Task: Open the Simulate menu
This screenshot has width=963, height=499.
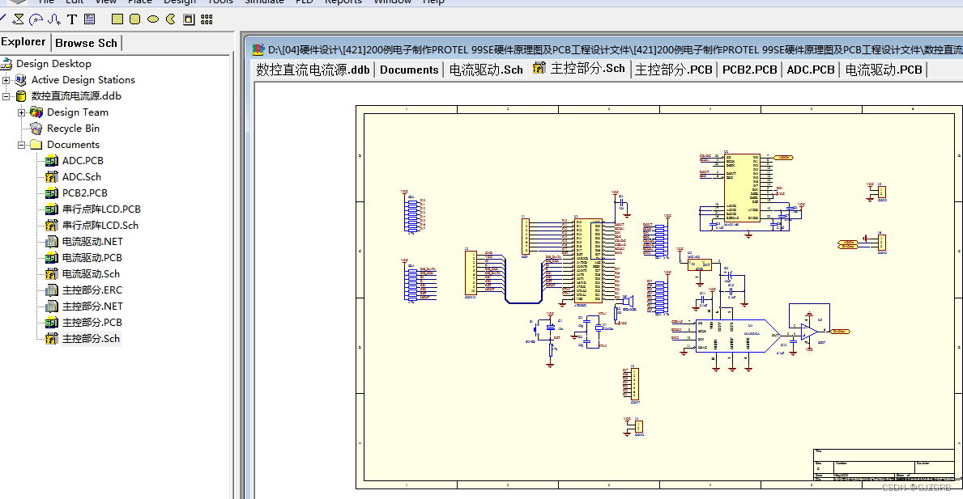Action: (x=263, y=2)
